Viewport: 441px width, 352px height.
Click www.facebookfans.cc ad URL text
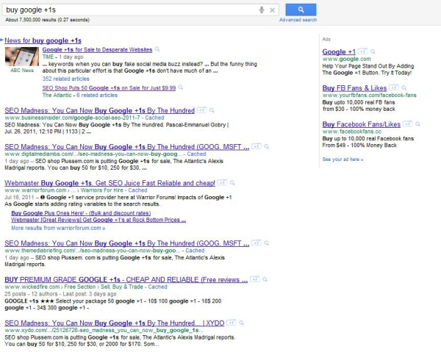pos(352,132)
